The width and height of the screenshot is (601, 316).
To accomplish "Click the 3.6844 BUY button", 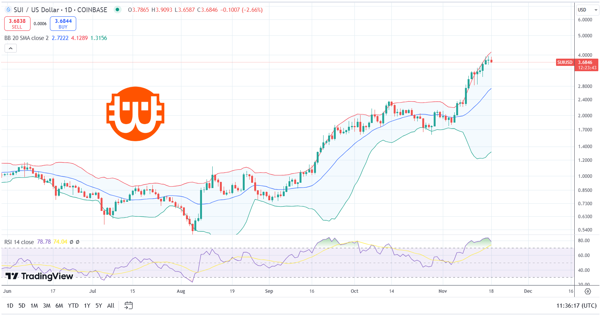I will click(63, 24).
